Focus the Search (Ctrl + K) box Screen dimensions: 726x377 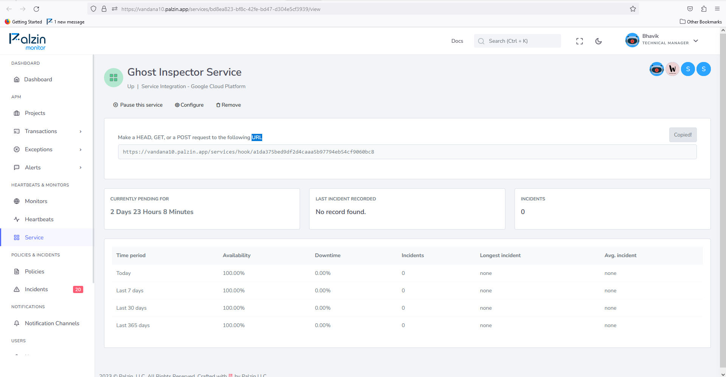coord(517,41)
